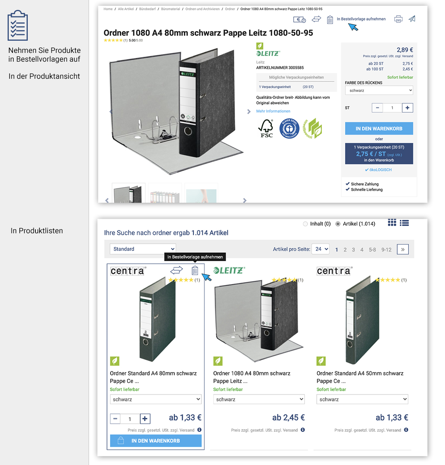This screenshot has width=445, height=465.
Task: Jump to pages 9-12
Action: [x=386, y=250]
